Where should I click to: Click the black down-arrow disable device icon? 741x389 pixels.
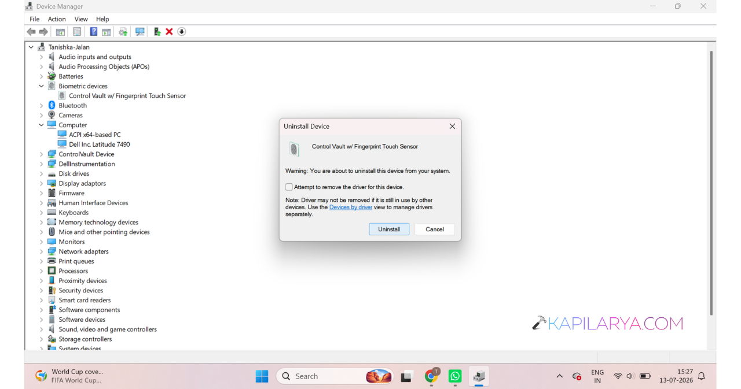pos(182,32)
